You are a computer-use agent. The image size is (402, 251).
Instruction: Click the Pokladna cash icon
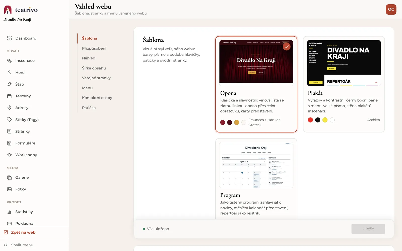9,223
